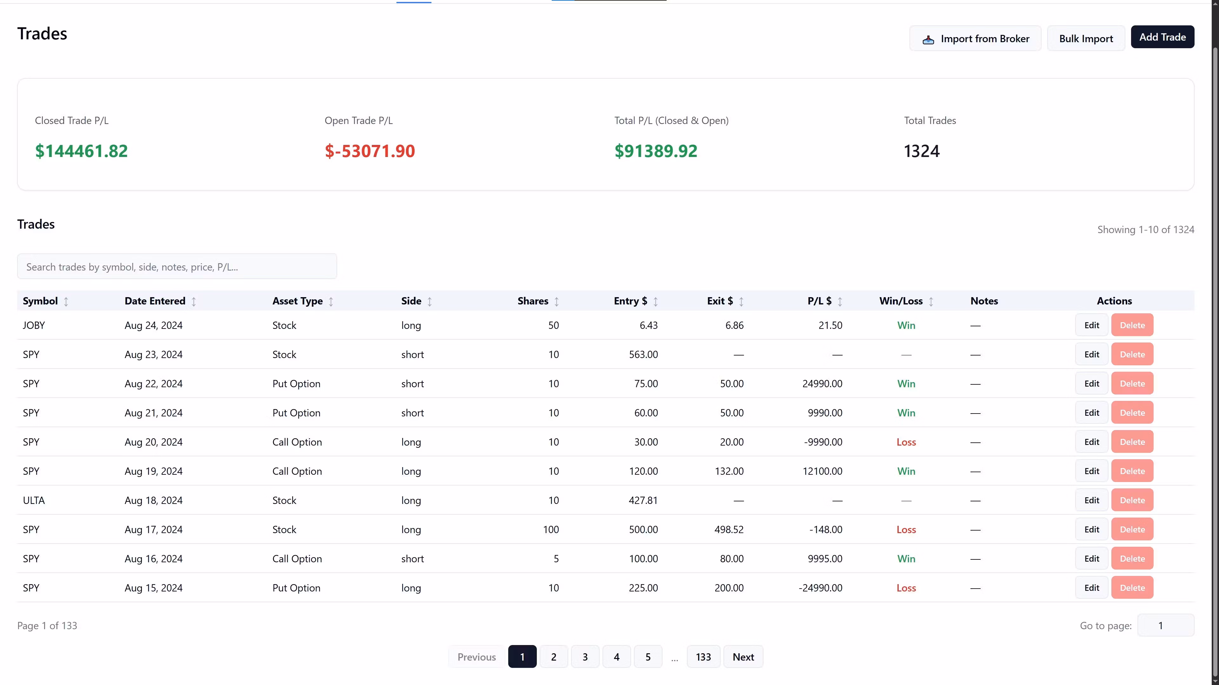Click Import from Broker button
The width and height of the screenshot is (1219, 685).
[975, 39]
